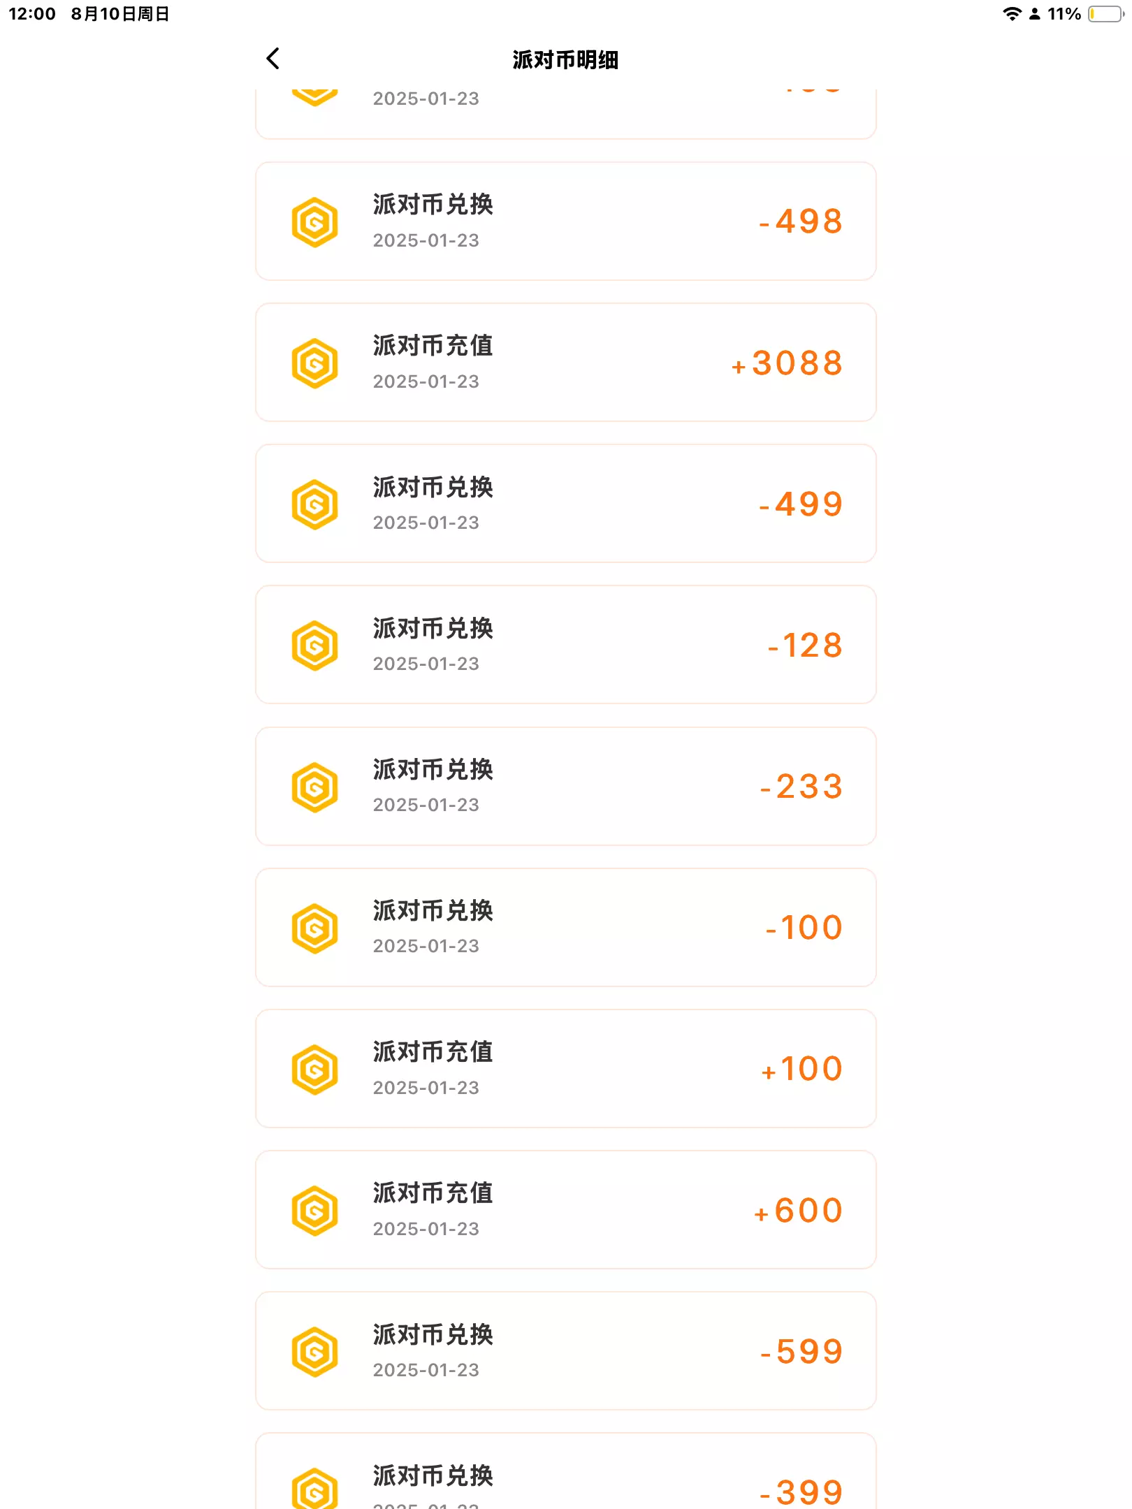Viewport: 1132px width, 1509px height.
Task: Select the +600 amount text
Action: pyautogui.click(x=798, y=1211)
